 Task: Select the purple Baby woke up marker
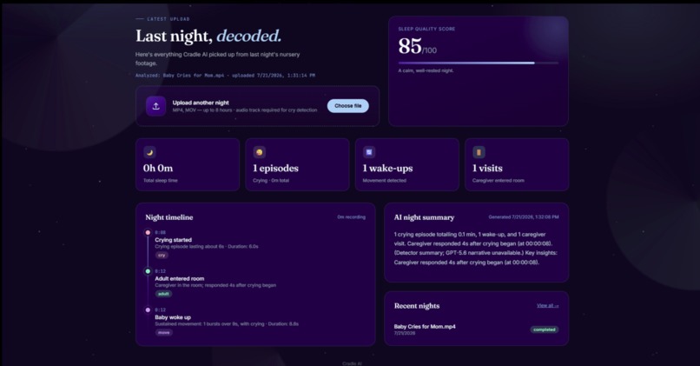coord(148,309)
